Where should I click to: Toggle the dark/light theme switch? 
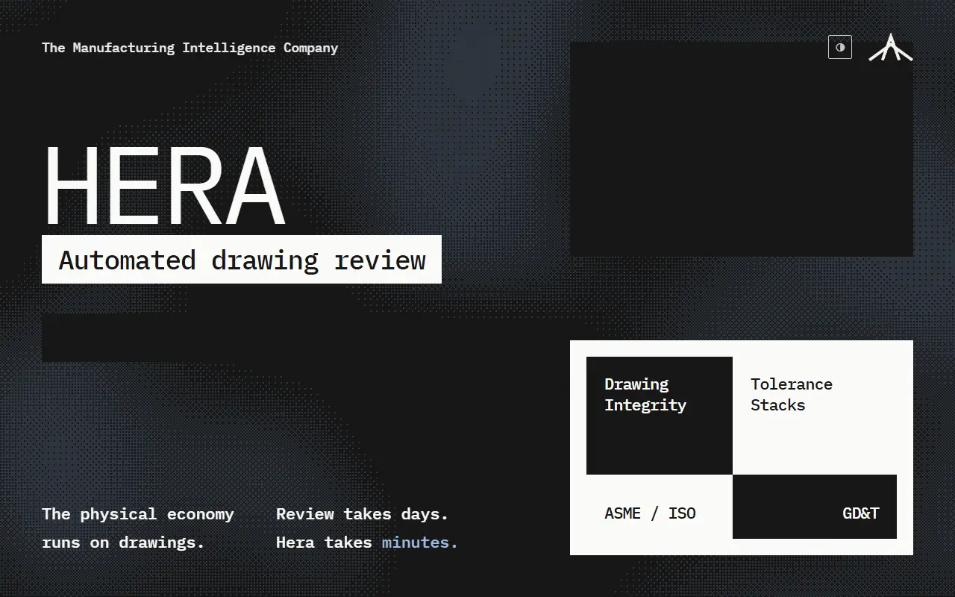840,47
